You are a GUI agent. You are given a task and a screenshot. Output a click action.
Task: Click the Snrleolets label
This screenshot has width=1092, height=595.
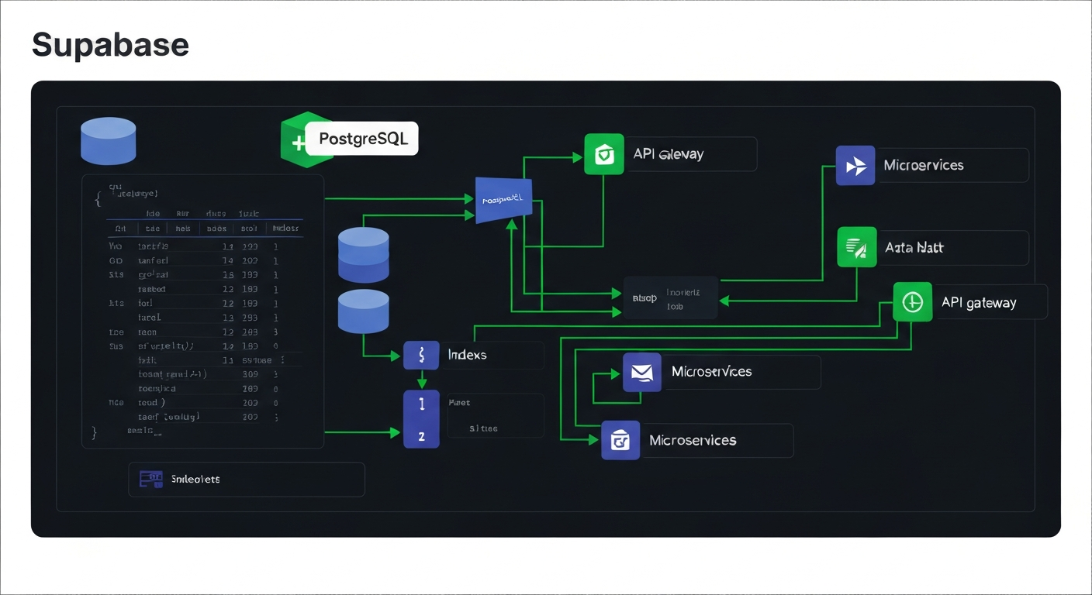tap(195, 480)
